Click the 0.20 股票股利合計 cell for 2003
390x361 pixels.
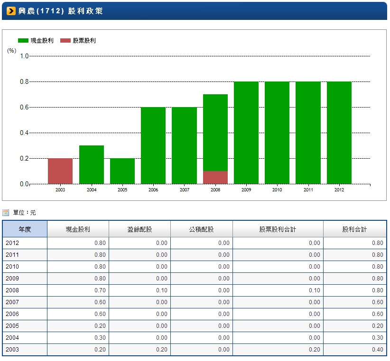pos(278,350)
